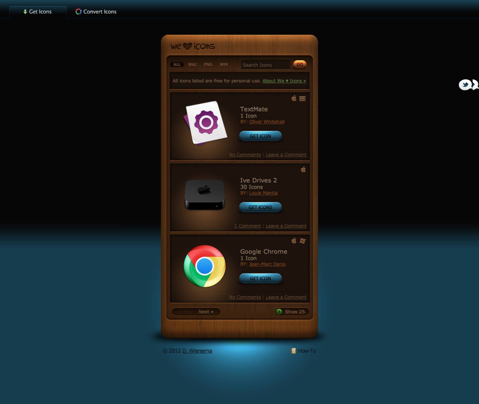Filter icons by WIN

[x=224, y=64]
